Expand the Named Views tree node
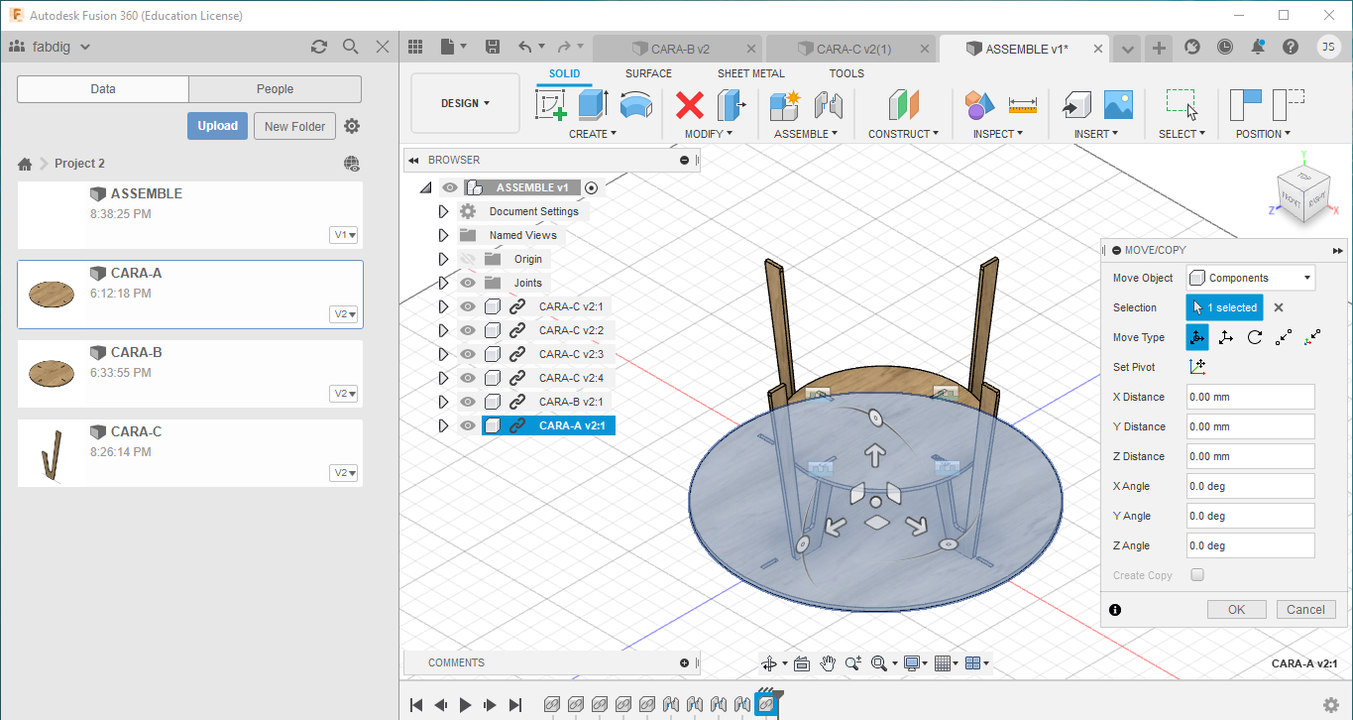1353x720 pixels. (x=443, y=235)
